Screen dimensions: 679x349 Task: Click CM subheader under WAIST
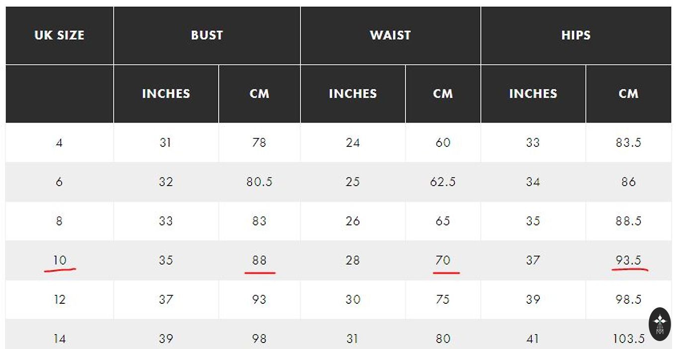click(443, 93)
